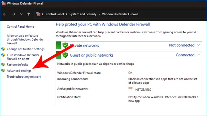207x116 pixels.
Task: Click shield icon beside Advanced settings
Action: (3, 71)
